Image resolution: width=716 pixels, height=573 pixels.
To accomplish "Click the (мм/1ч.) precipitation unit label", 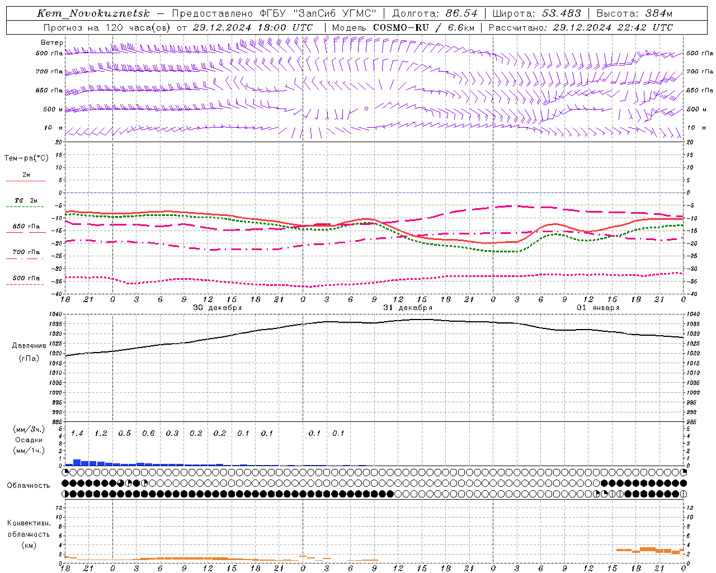I will (x=29, y=450).
